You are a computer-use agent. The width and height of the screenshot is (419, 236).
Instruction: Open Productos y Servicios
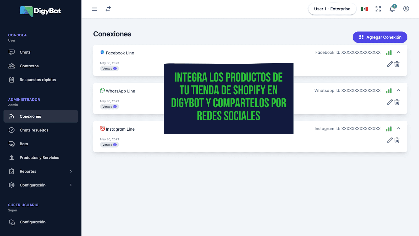(39, 157)
